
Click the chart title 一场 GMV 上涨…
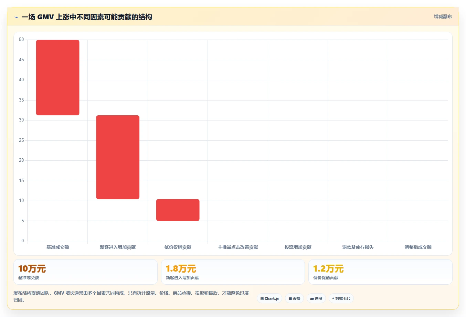coord(87,17)
